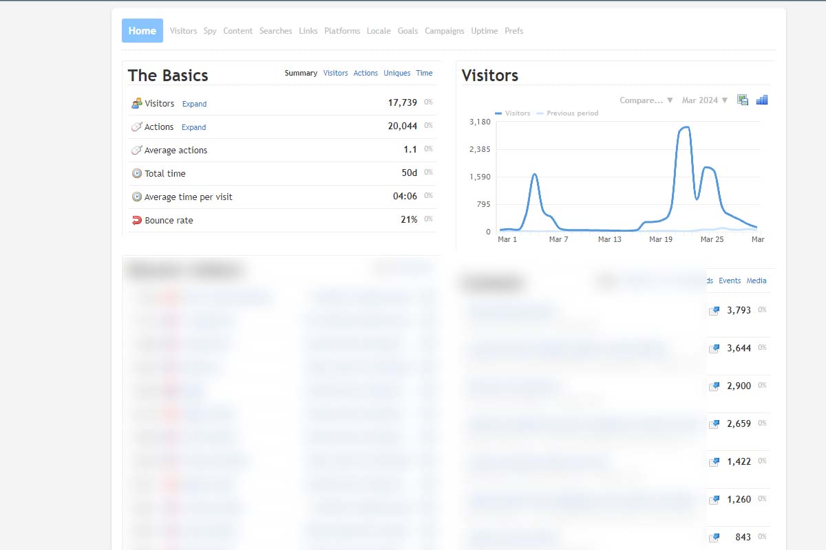Click the Media link in Content panel
This screenshot has width=826, height=550.
[x=756, y=280]
